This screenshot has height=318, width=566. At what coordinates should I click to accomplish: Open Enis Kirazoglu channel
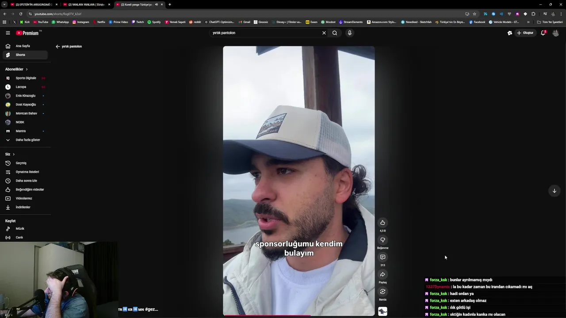pos(25,96)
